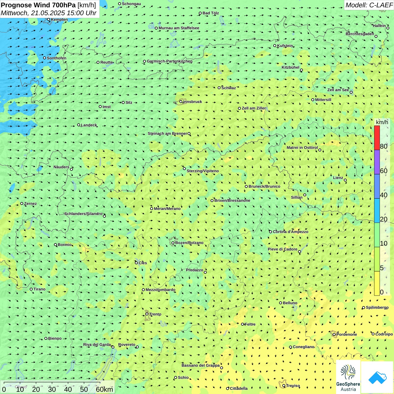Select the "Zell am See" label
394x394 pixels.
[338, 90]
